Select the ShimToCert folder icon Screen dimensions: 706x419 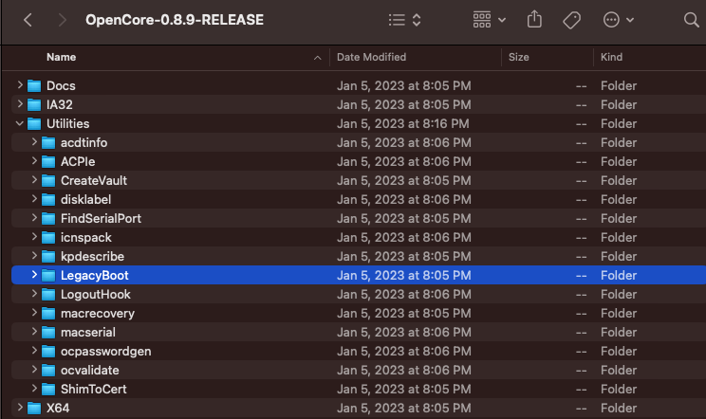[48, 390]
